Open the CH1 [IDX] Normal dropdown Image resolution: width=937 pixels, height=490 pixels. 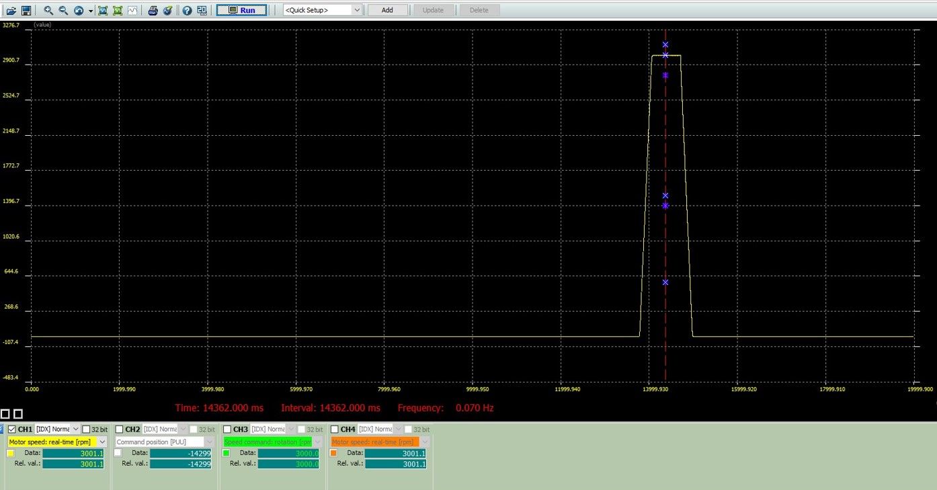pyautogui.click(x=57, y=429)
